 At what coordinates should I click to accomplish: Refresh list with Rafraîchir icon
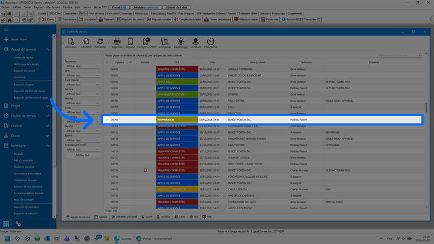100,42
